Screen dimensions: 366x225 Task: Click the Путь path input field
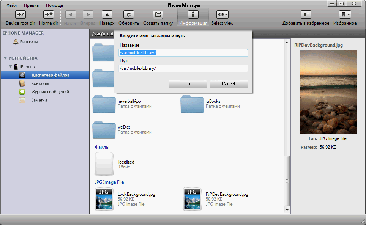[183, 68]
